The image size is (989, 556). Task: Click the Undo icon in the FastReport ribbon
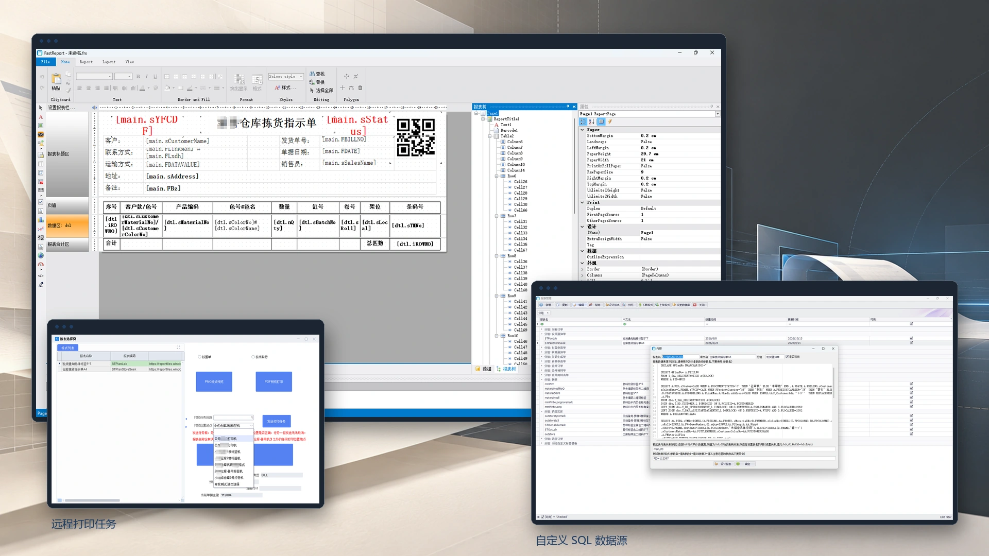pos(42,77)
